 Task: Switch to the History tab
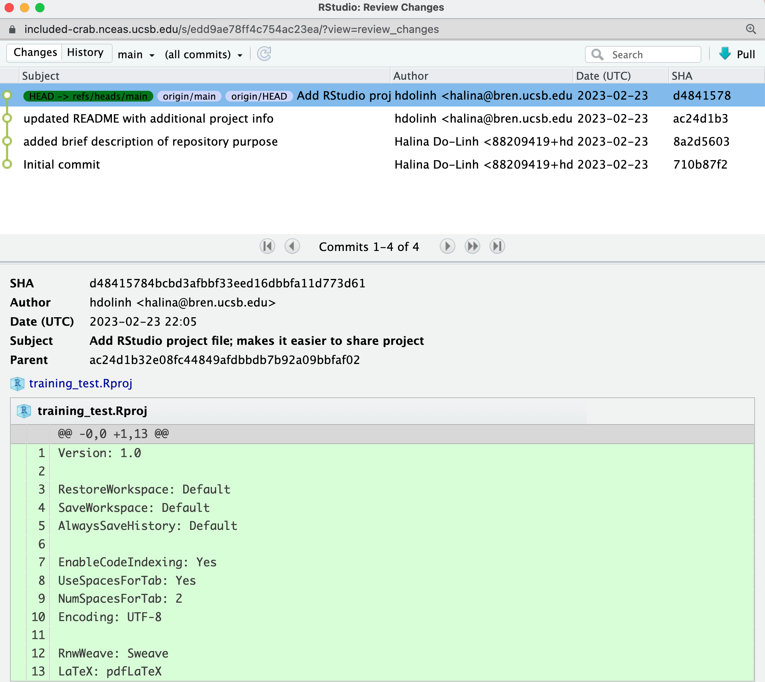[x=85, y=52]
